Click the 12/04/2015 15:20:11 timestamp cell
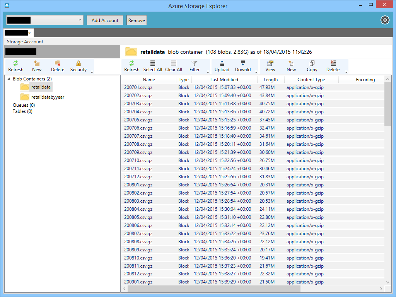 click(222, 144)
